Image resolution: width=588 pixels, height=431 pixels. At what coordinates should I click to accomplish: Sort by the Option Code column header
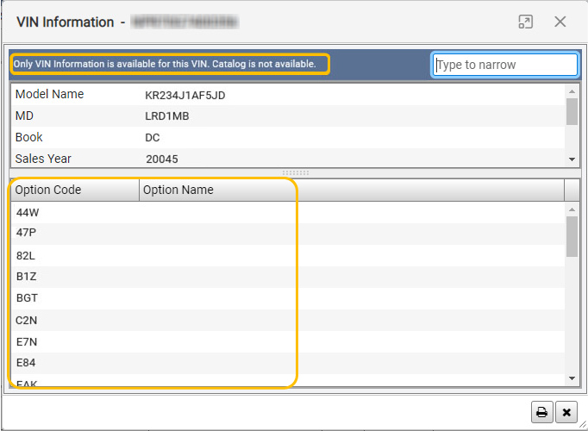click(x=74, y=190)
